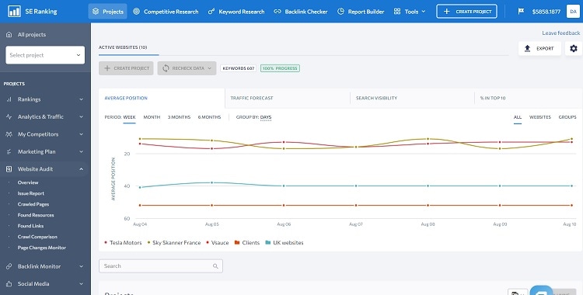The image size is (583, 295).
Task: Open settings via the gear icon
Action: (574, 48)
